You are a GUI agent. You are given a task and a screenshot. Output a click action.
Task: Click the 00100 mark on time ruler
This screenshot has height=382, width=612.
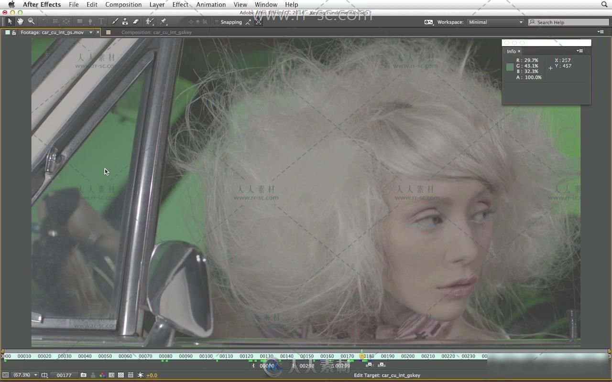tap(206, 356)
